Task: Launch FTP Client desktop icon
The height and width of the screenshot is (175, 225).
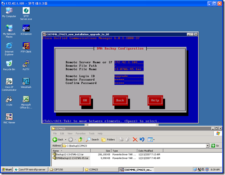Action: [x=26, y=48]
